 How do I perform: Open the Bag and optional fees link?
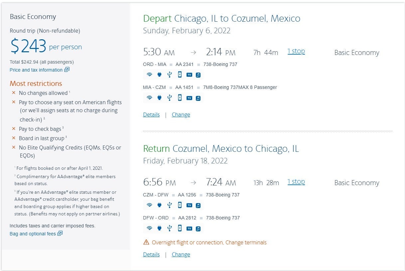coord(33,234)
